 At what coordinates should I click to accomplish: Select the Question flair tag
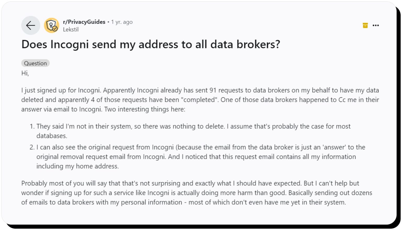tap(35, 63)
